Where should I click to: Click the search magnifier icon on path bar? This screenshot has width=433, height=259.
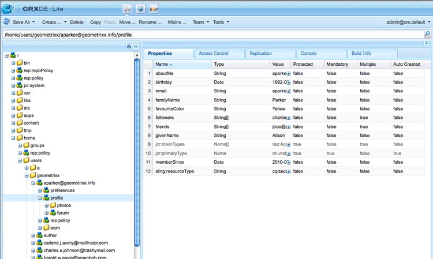(x=427, y=34)
